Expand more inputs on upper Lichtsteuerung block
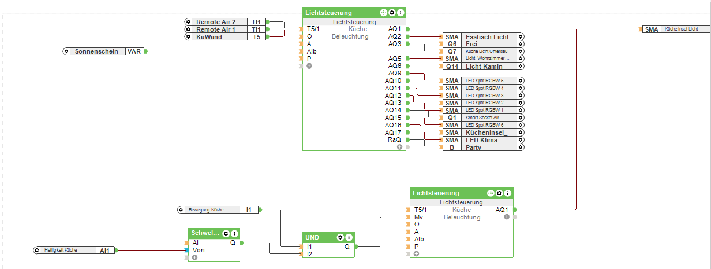Viewport: 711px width, 269px height. pyautogui.click(x=309, y=66)
